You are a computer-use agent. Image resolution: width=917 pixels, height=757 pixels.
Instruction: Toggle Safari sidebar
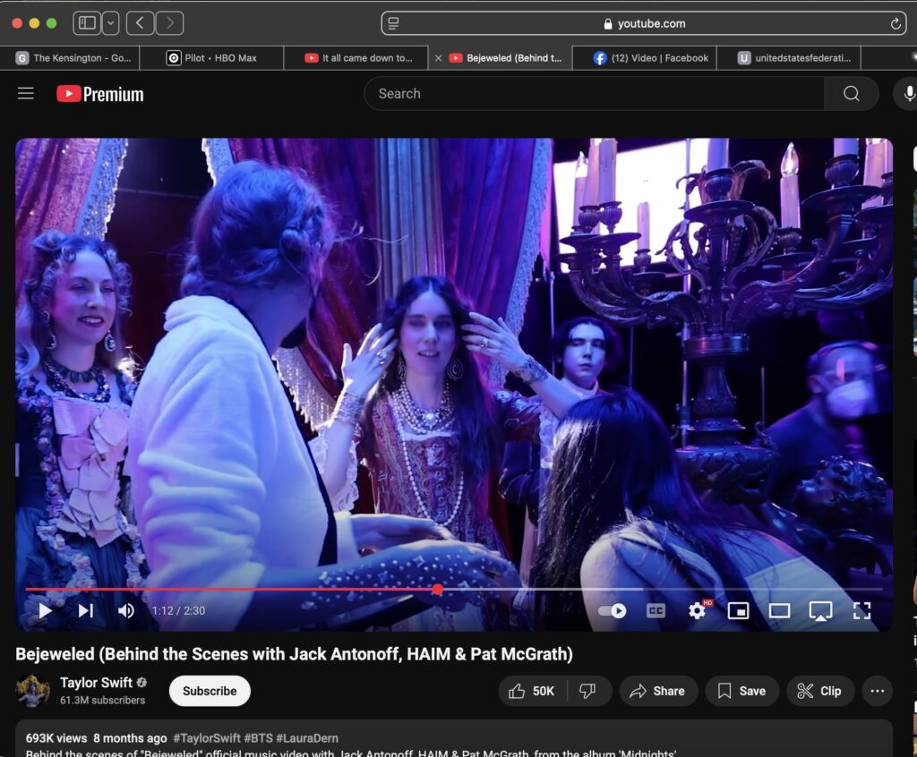87,22
